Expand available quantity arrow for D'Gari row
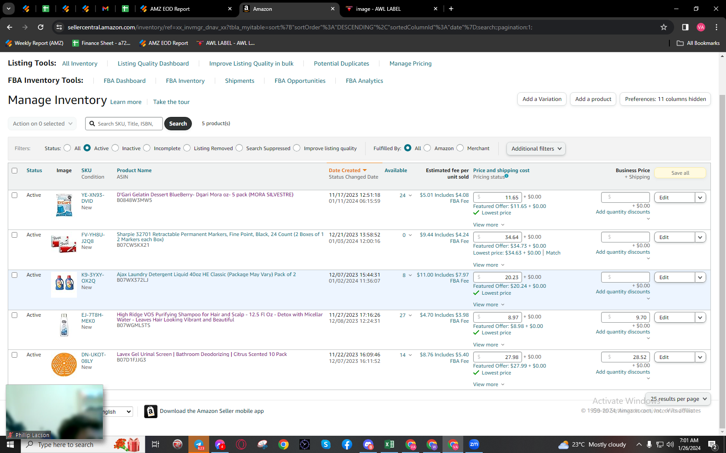This screenshot has width=726, height=453. click(410, 195)
